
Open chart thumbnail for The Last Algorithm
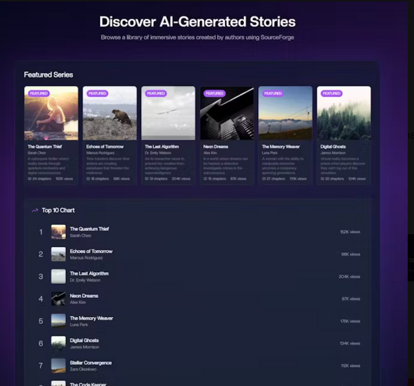tap(58, 277)
